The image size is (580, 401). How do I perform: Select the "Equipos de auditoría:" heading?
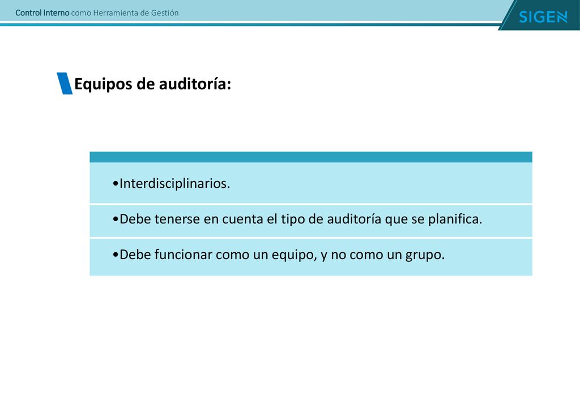(152, 84)
